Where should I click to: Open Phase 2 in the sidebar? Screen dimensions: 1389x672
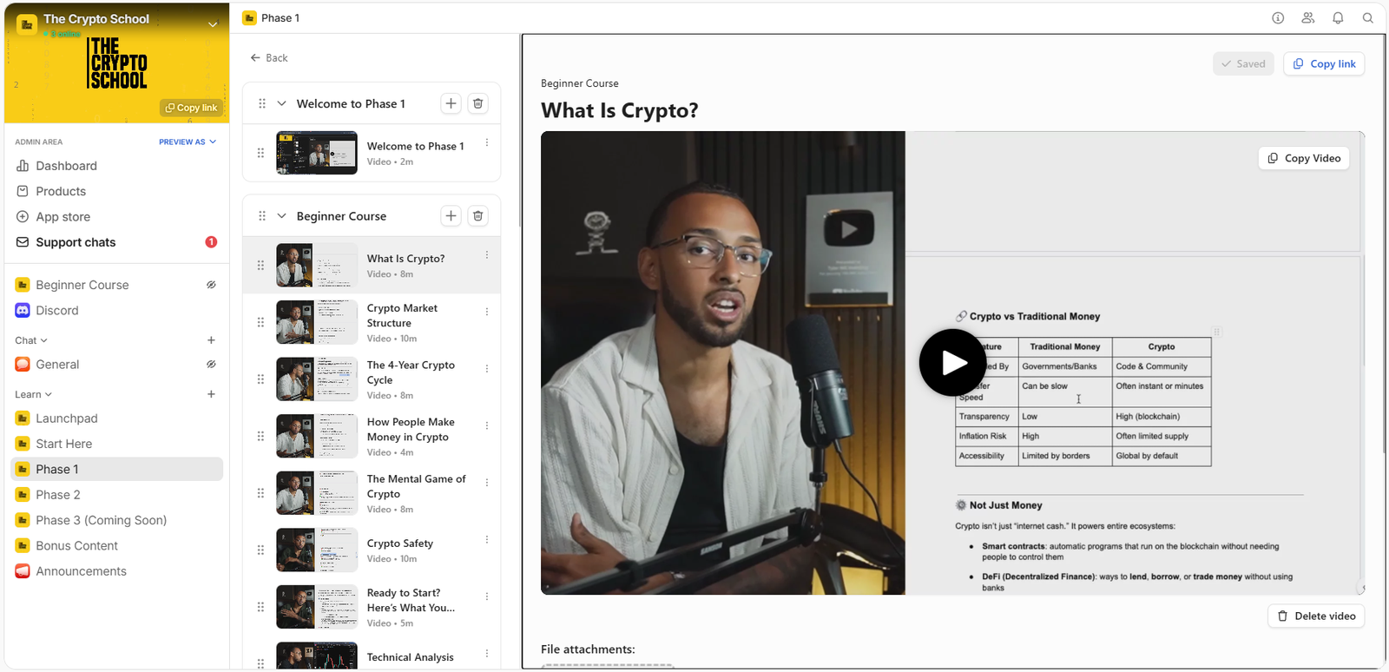(x=58, y=495)
